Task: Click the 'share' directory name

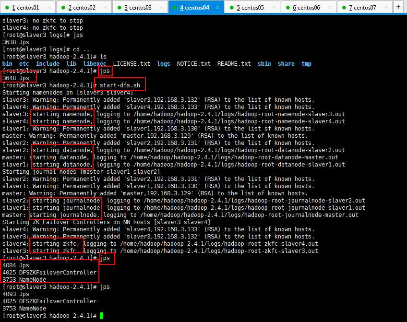Action: pos(286,64)
